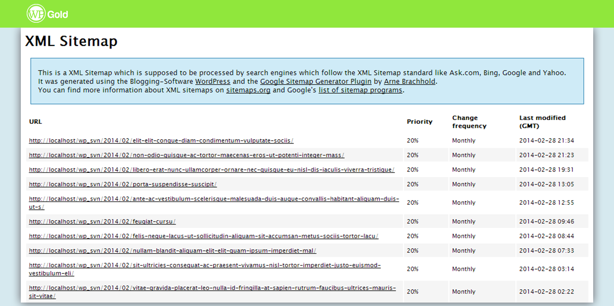The height and width of the screenshot is (306, 614).
Task: Open the sitemaps.org link
Action: click(x=248, y=90)
